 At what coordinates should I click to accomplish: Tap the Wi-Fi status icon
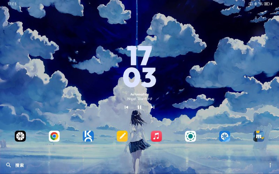pyautogui.click(x=261, y=4)
